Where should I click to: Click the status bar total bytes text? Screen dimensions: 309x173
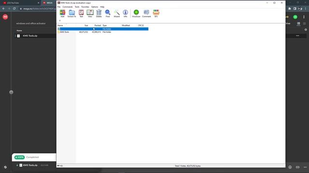(x=188, y=166)
